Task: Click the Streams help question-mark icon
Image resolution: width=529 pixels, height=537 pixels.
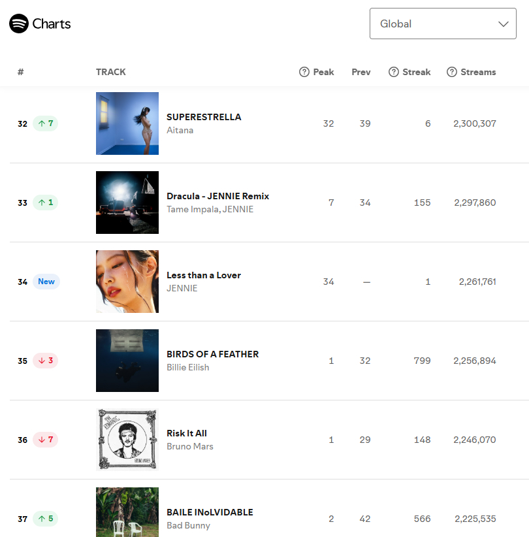Action: point(452,72)
